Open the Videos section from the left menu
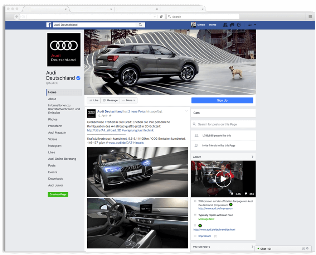The image size is (316, 255). point(52,139)
